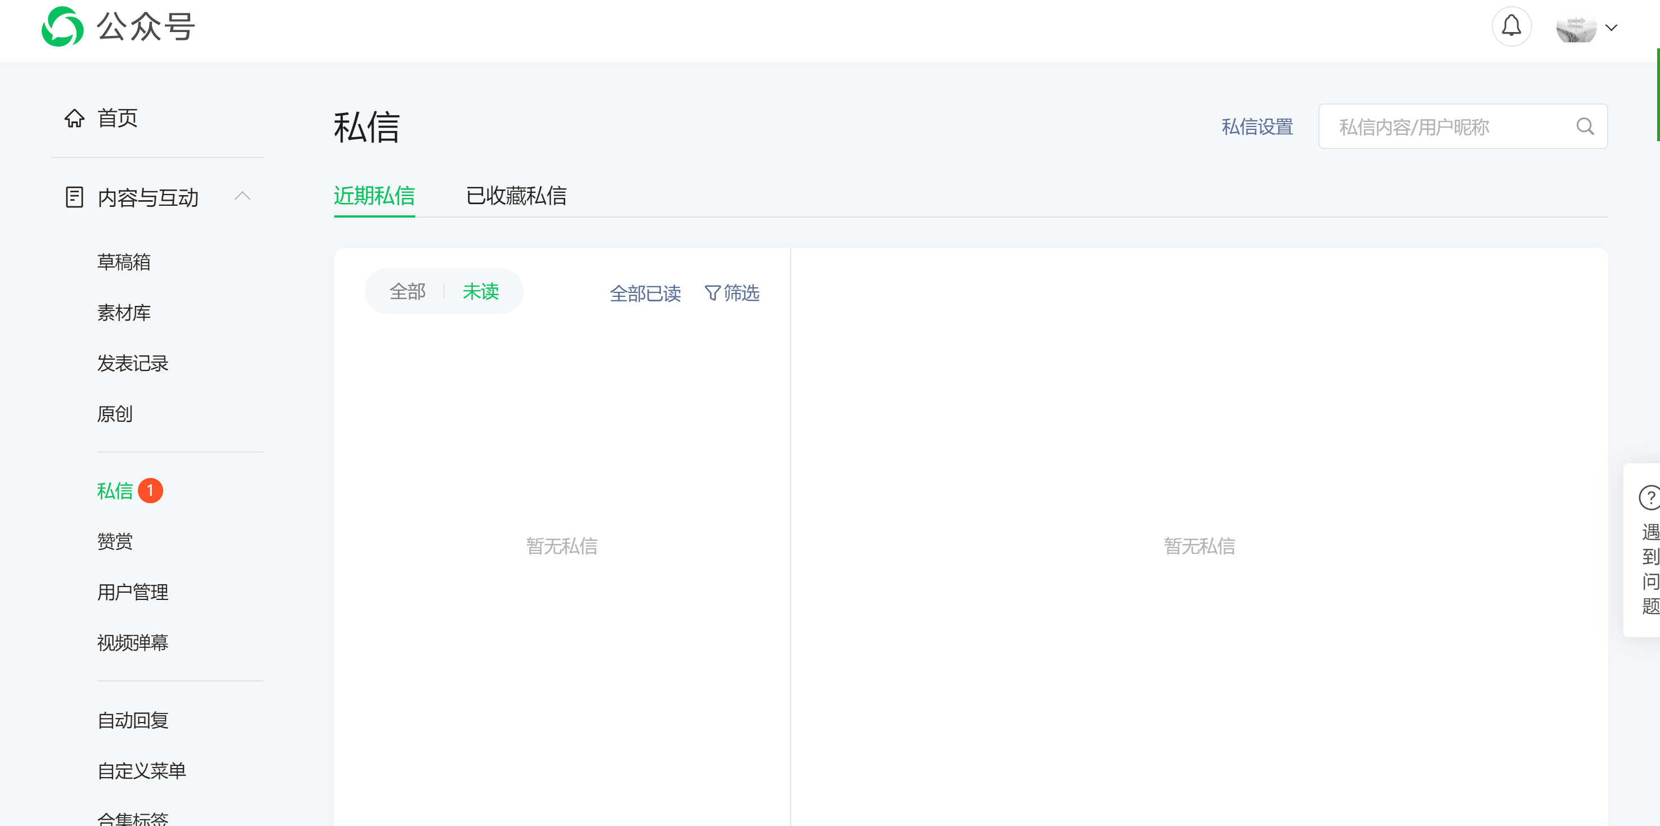Click 全部已读 to mark all read
Viewport: 1660px width, 826px height.
(x=645, y=294)
